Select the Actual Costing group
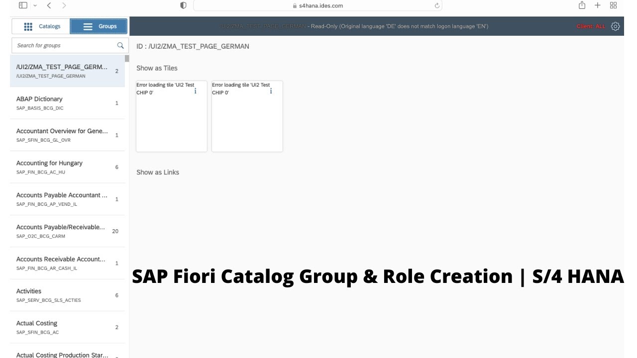Screen dimensions: 637x358 point(67,327)
